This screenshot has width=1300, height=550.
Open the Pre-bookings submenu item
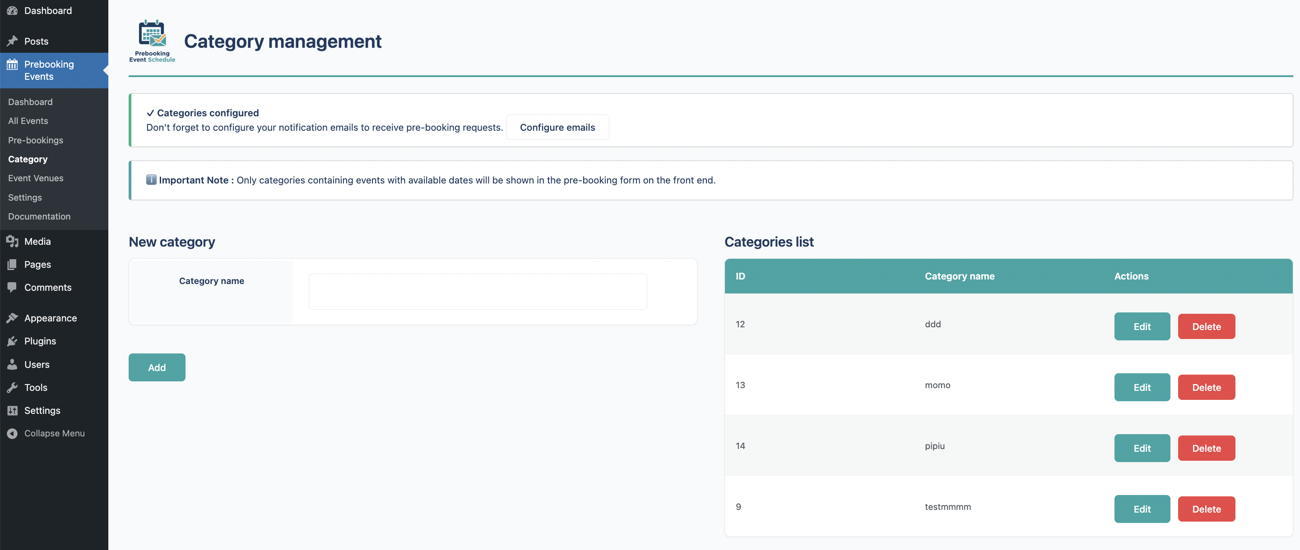[x=35, y=140]
